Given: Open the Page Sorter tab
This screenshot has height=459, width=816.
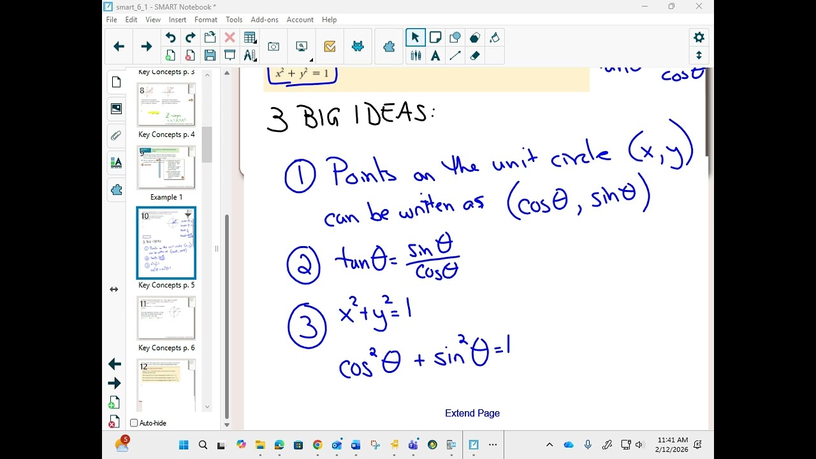Looking at the screenshot, I should 116,82.
